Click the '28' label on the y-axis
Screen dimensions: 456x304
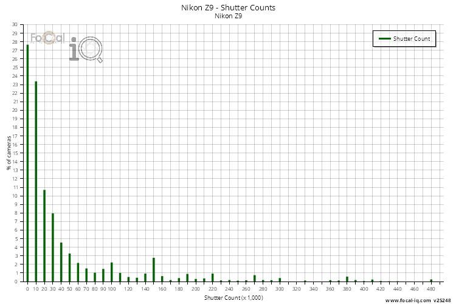pos(15,42)
